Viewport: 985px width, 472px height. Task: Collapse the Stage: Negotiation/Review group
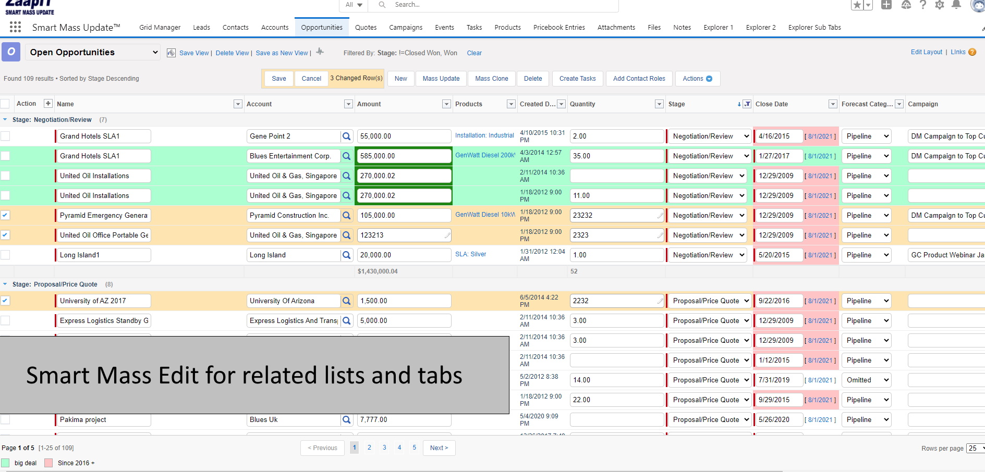point(5,120)
